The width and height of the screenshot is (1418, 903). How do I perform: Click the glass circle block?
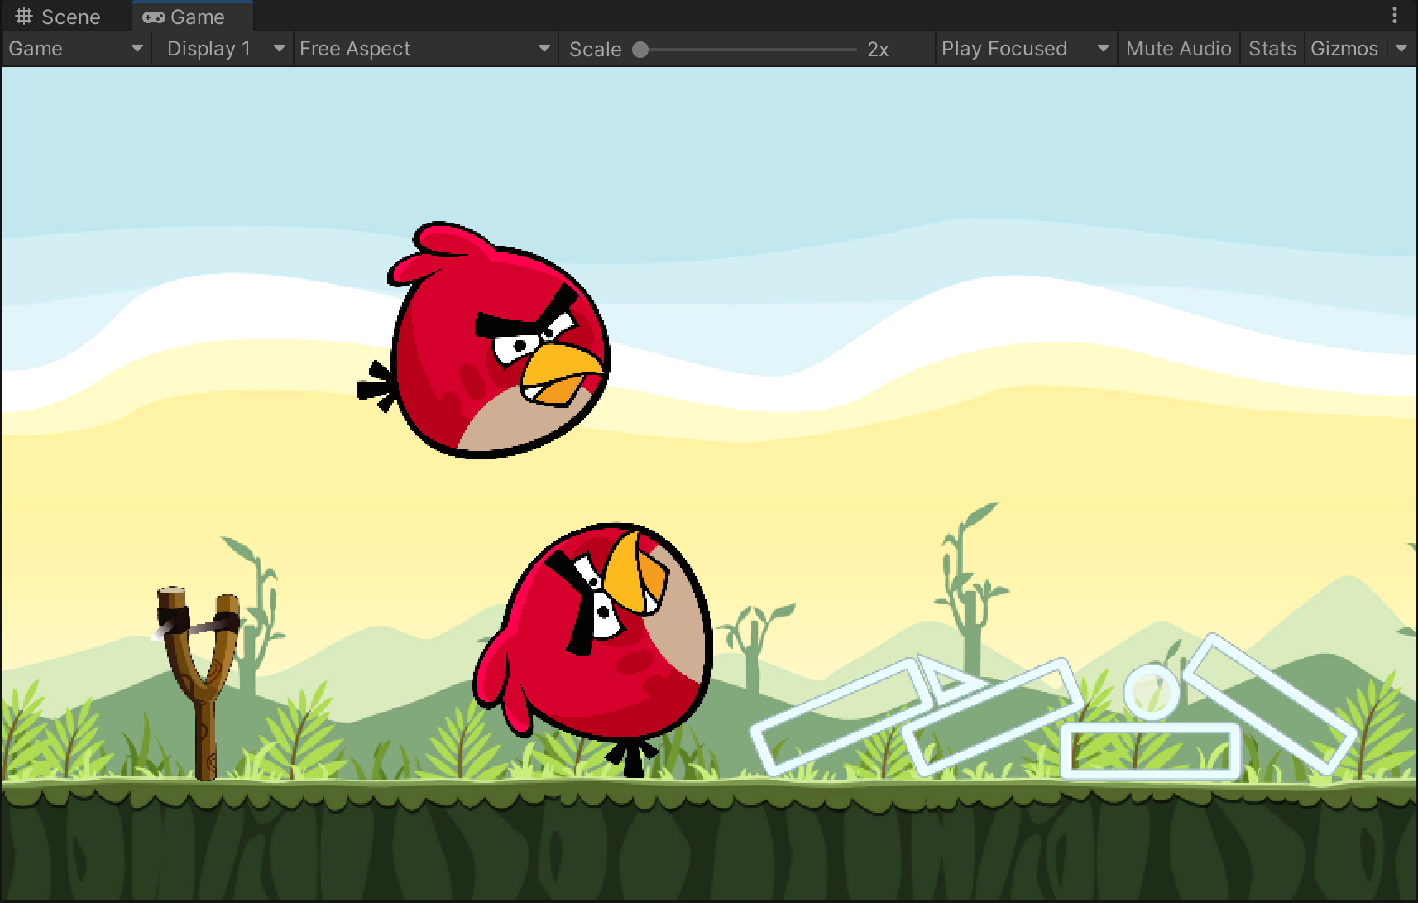click(1151, 691)
